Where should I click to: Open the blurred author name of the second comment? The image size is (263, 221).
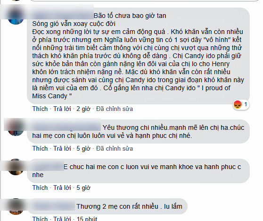coord(66,127)
